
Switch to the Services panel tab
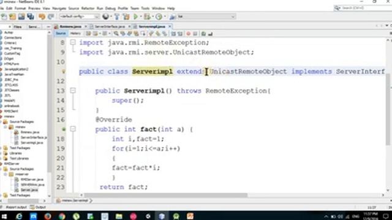click(33, 27)
